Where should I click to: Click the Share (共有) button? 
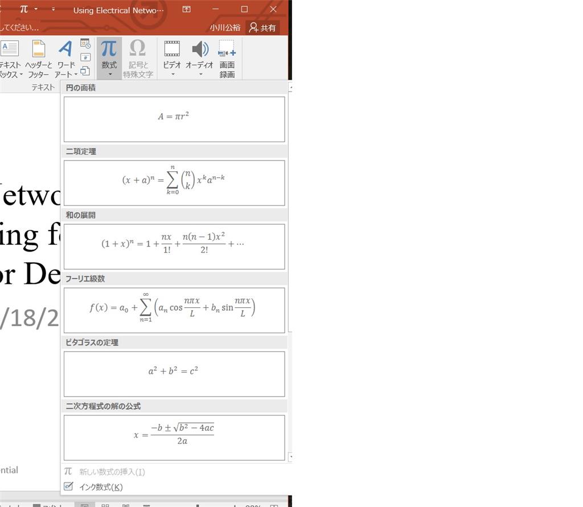(262, 27)
